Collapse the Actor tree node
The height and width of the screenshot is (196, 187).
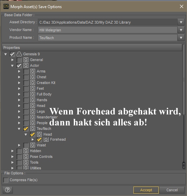[12, 66]
